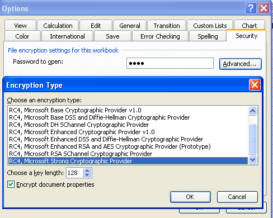This screenshot has height=218, width=273.
Task: Close the Options dialog with X
Action: click(263, 8)
